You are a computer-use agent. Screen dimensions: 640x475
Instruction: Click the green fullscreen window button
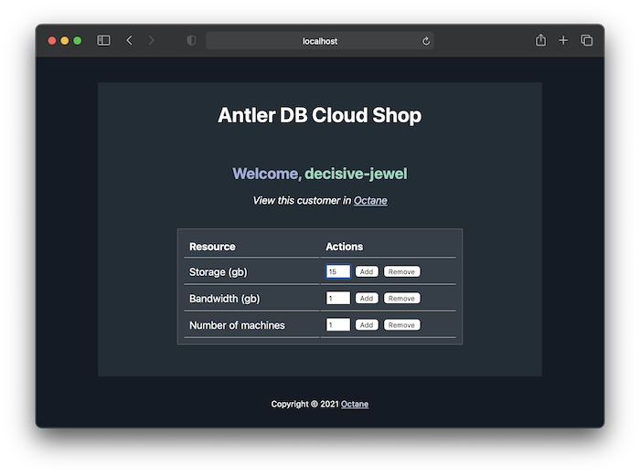77,41
